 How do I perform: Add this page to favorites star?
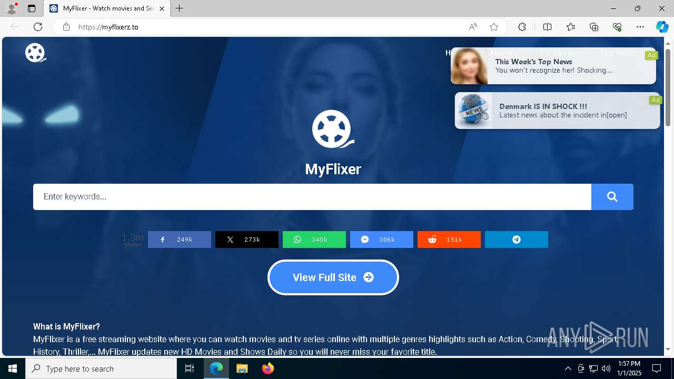(494, 27)
